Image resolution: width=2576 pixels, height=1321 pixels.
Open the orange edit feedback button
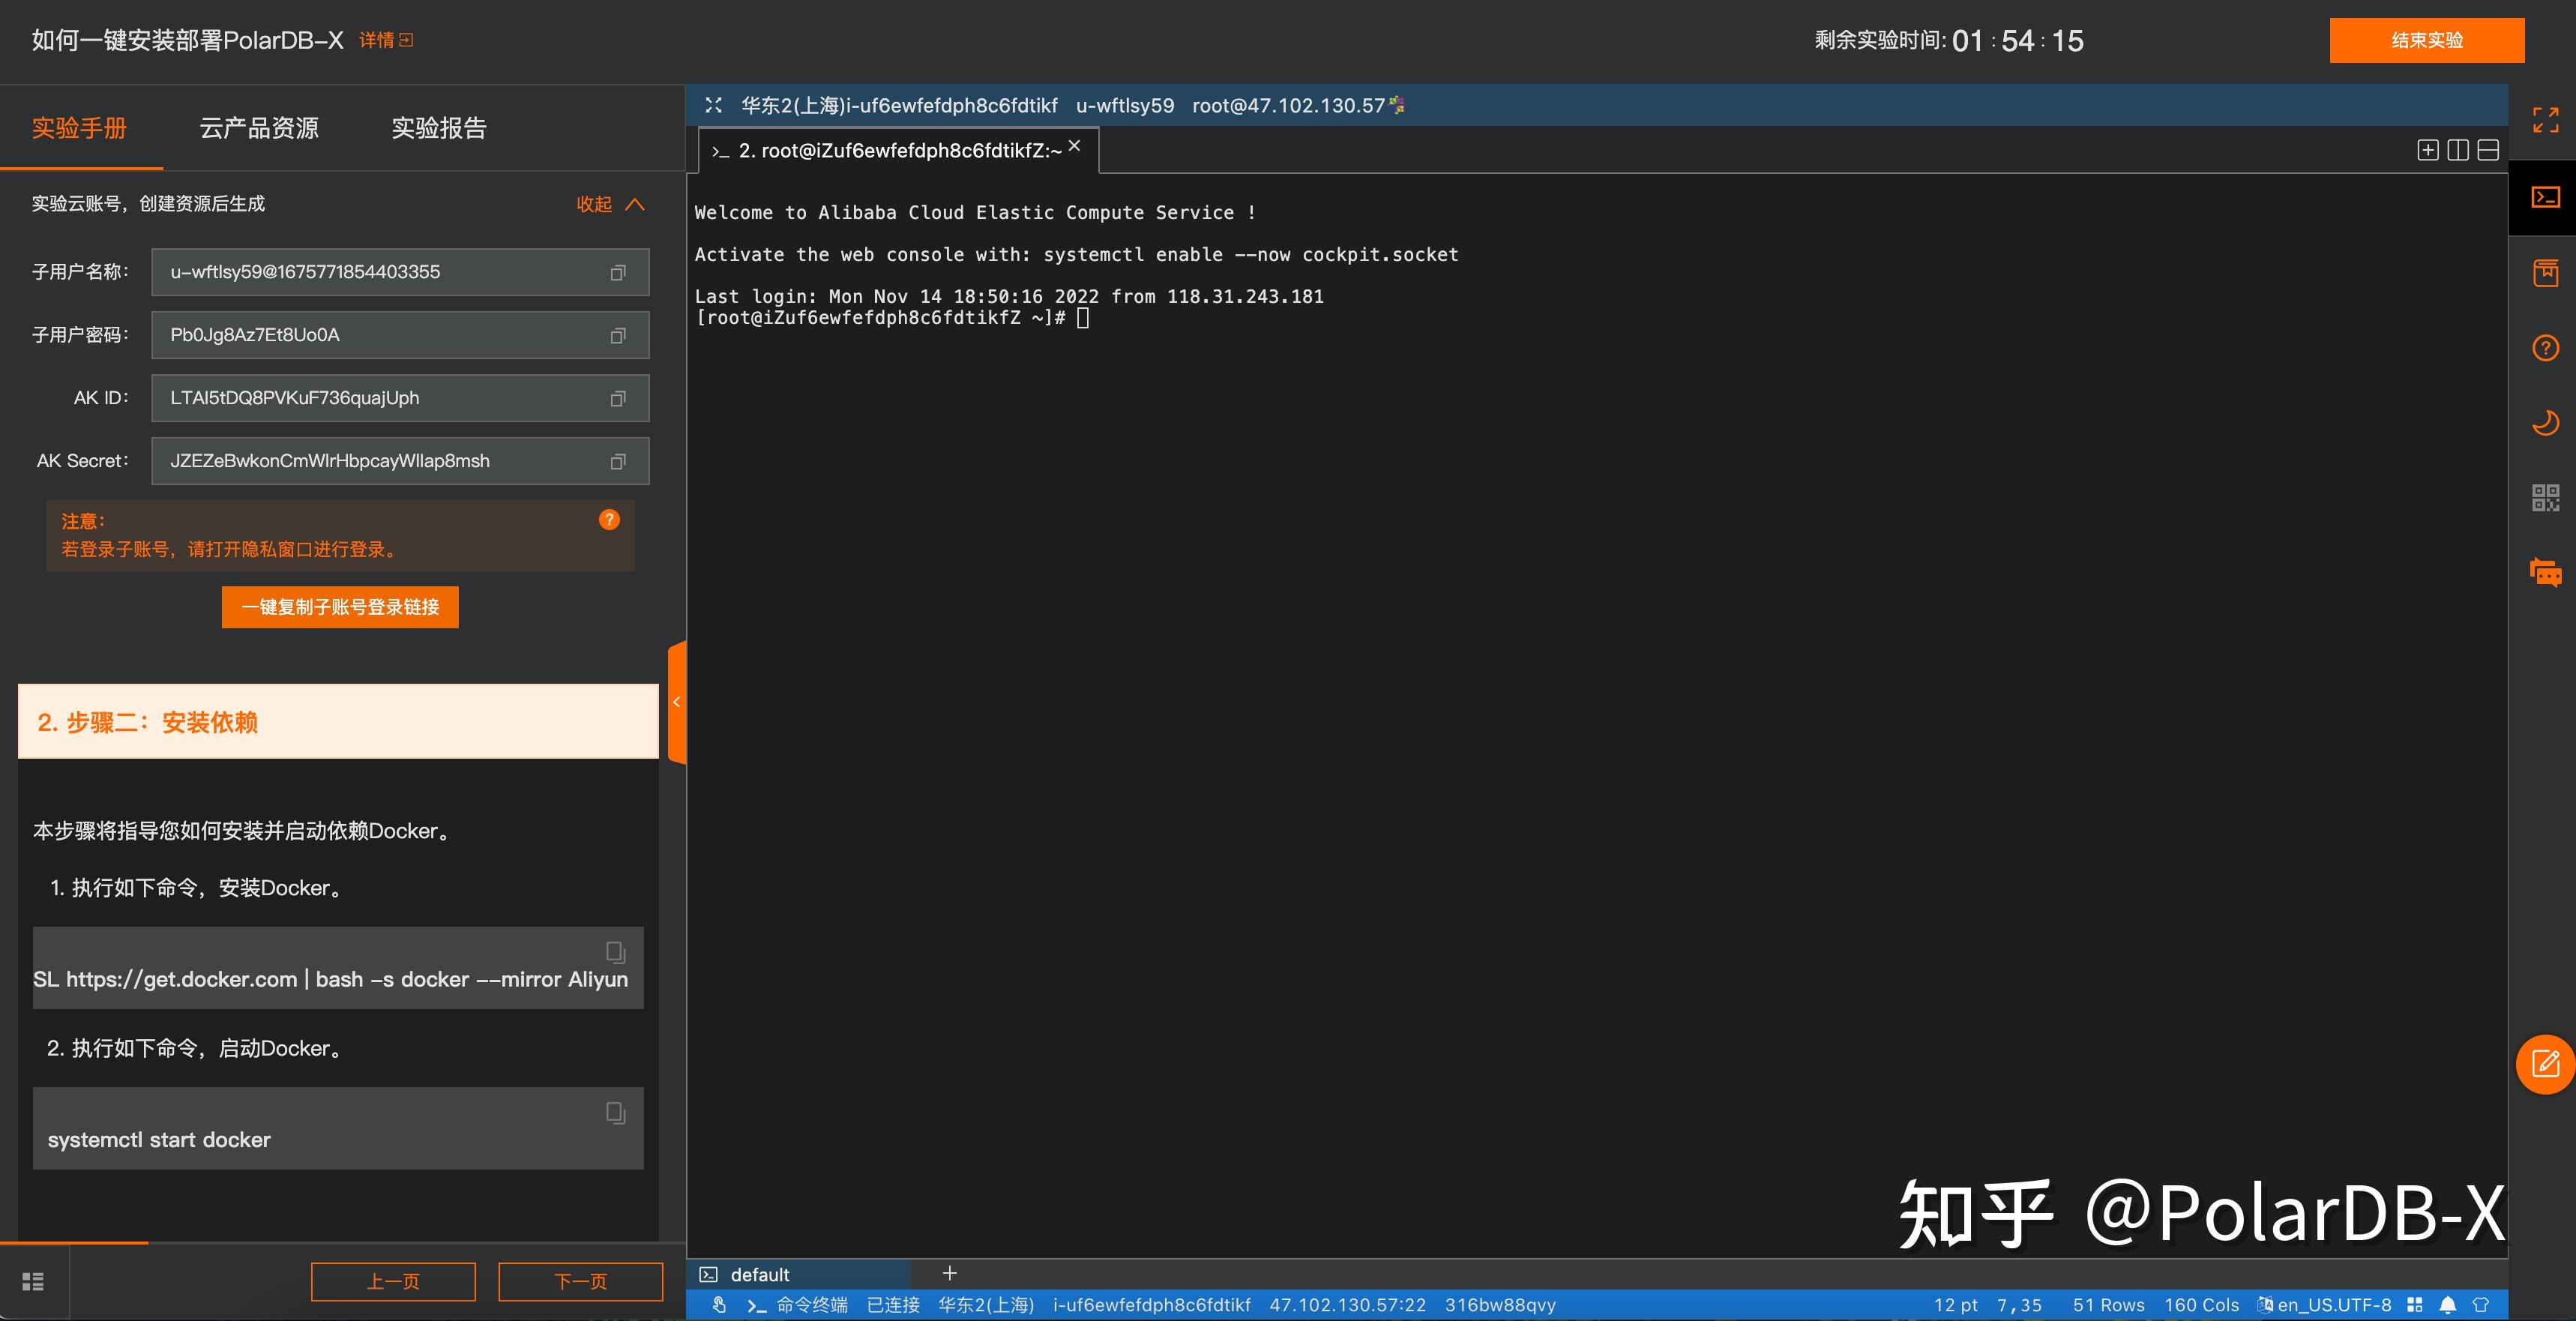coord(2545,1064)
